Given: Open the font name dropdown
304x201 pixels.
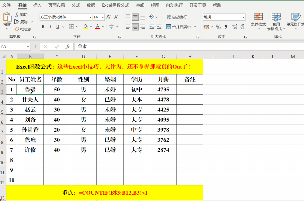Looking at the screenshot, I should click(x=90, y=17).
